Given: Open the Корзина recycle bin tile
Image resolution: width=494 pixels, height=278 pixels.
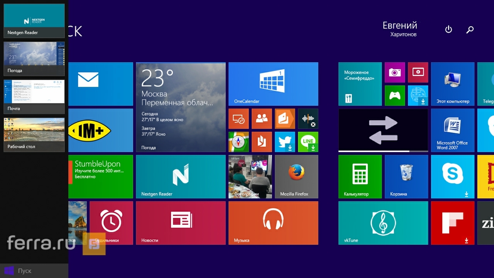Looking at the screenshot, I should point(406,176).
